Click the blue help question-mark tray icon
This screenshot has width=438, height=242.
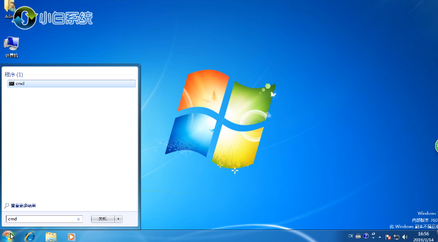pyautogui.click(x=365, y=236)
